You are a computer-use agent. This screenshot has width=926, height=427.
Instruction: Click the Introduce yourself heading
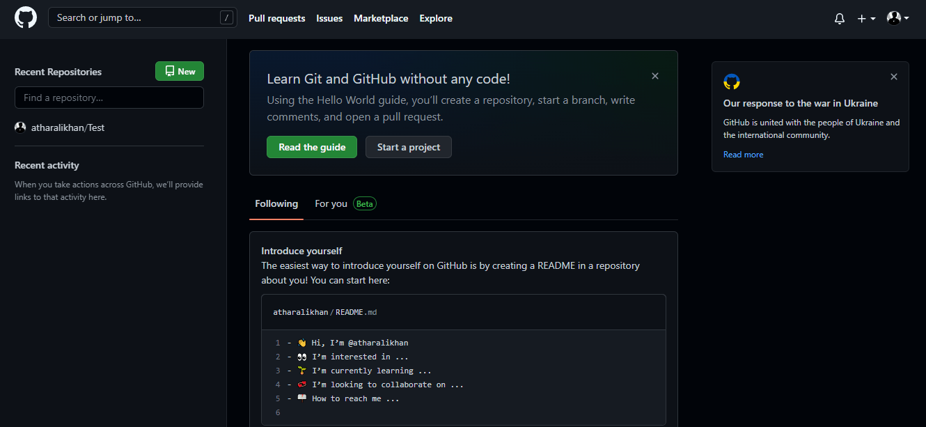pos(301,251)
